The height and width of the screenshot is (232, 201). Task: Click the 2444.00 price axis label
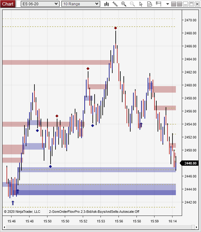(x=190, y=189)
